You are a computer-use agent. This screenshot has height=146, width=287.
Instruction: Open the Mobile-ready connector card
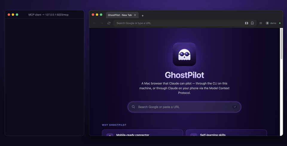[142, 133]
